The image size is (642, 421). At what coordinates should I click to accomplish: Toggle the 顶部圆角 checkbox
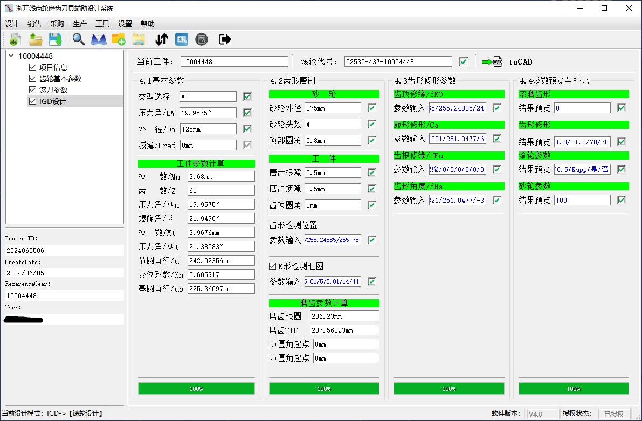[x=372, y=140]
